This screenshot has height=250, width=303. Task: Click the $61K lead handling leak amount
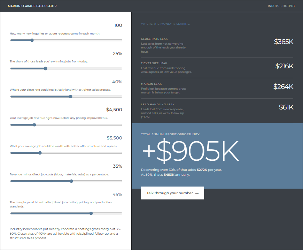tap(286, 107)
